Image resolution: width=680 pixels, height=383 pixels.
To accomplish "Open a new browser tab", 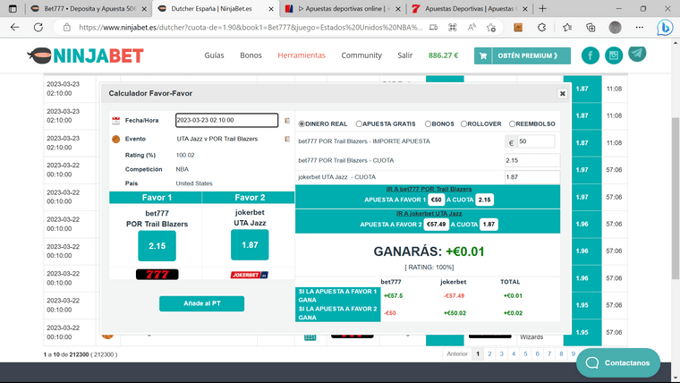I will point(542,9).
